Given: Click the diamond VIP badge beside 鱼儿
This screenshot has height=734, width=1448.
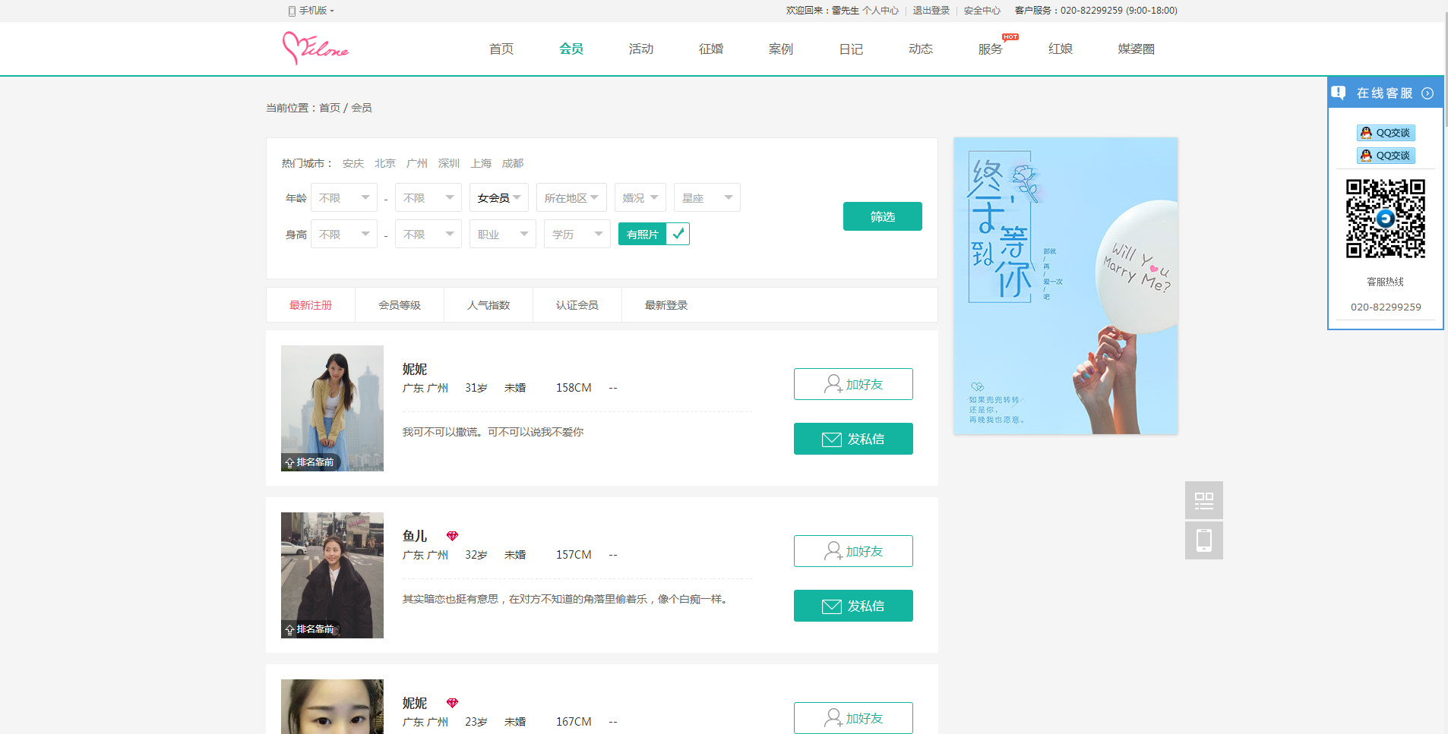Looking at the screenshot, I should click(452, 536).
